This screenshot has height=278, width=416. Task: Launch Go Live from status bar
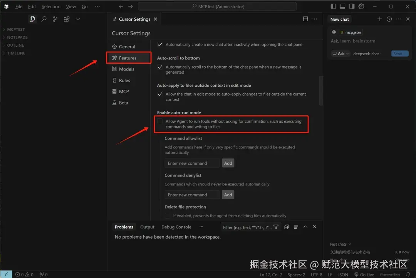tap(364, 275)
